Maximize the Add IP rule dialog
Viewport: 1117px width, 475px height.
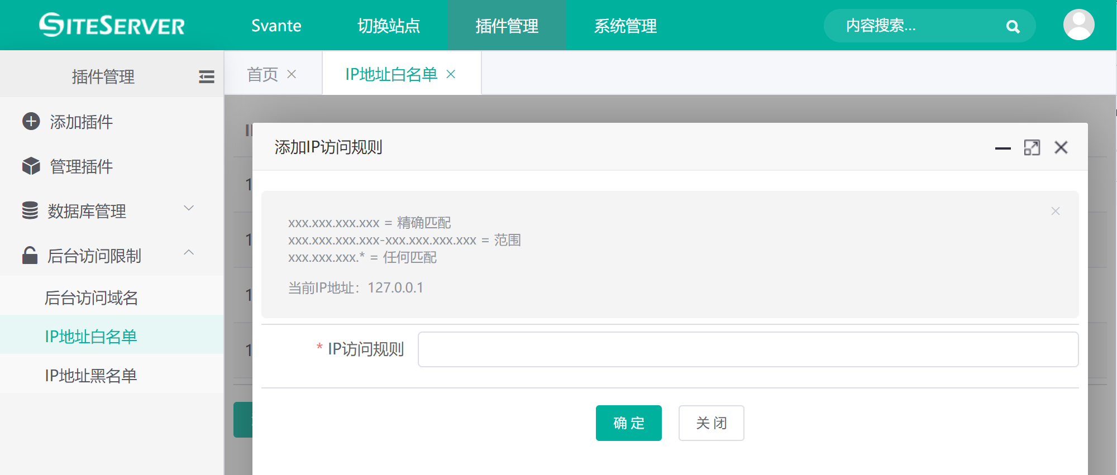click(x=1032, y=147)
